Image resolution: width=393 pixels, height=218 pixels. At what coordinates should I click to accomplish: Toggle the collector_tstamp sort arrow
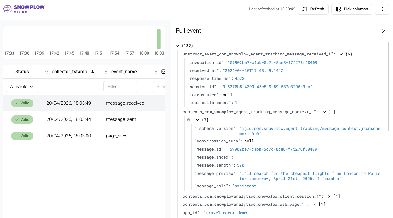(x=92, y=72)
